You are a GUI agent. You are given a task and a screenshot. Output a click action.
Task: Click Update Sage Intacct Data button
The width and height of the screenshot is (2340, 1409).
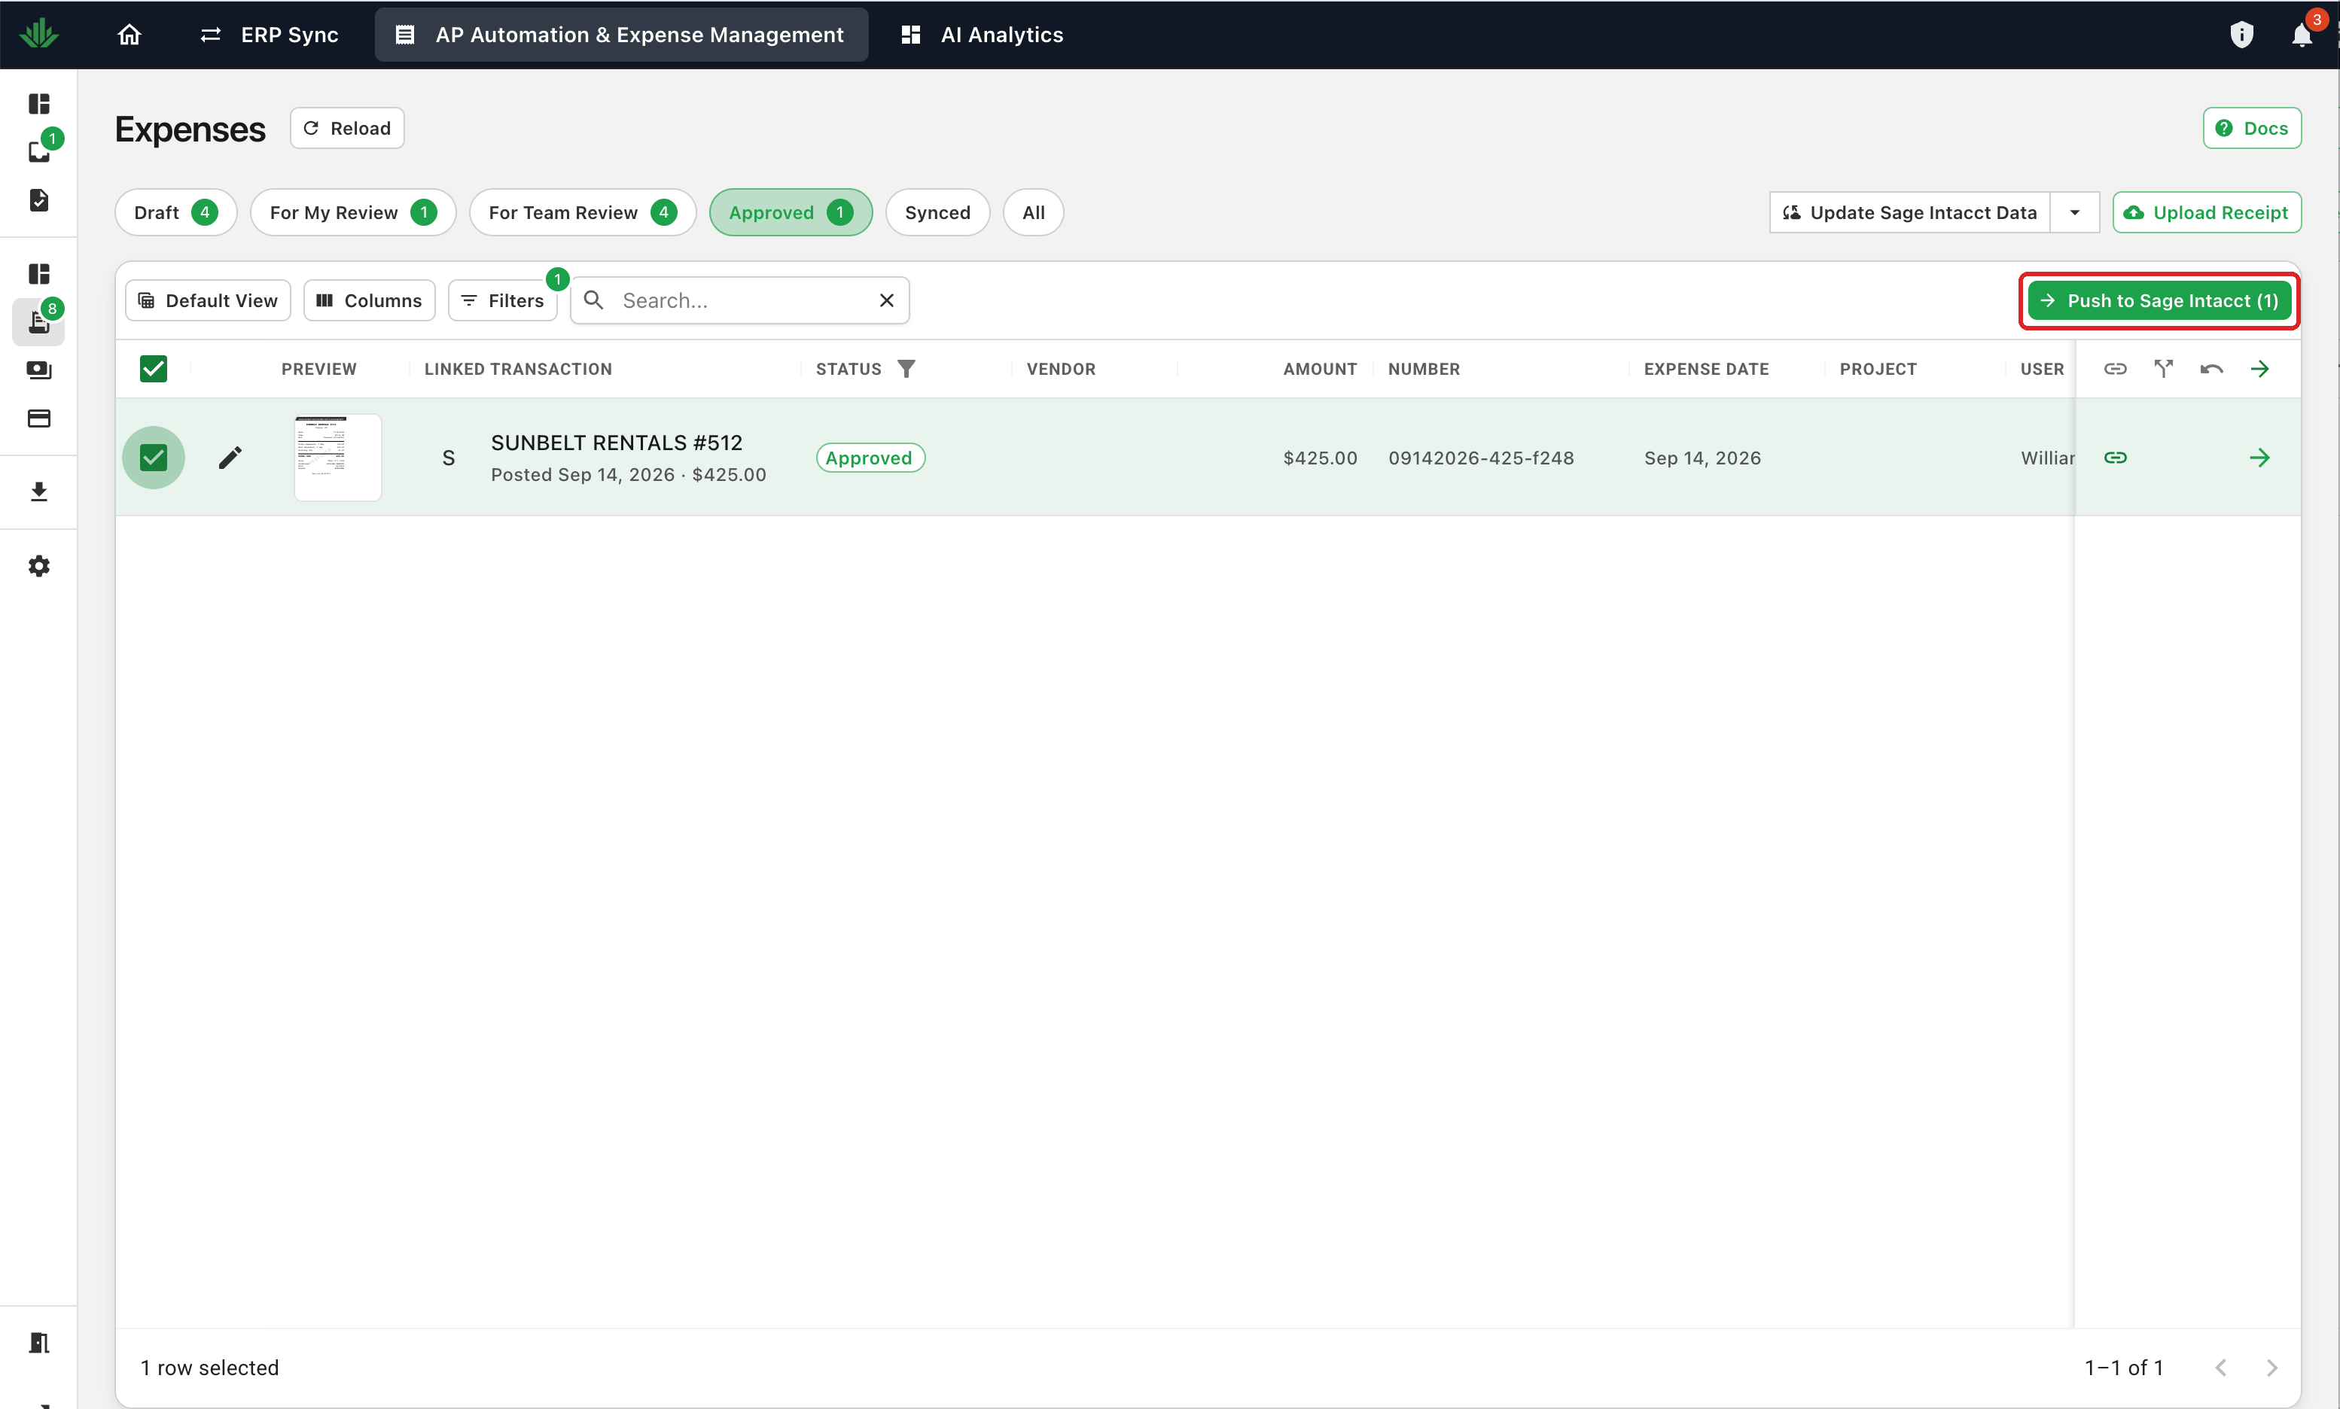(1909, 213)
